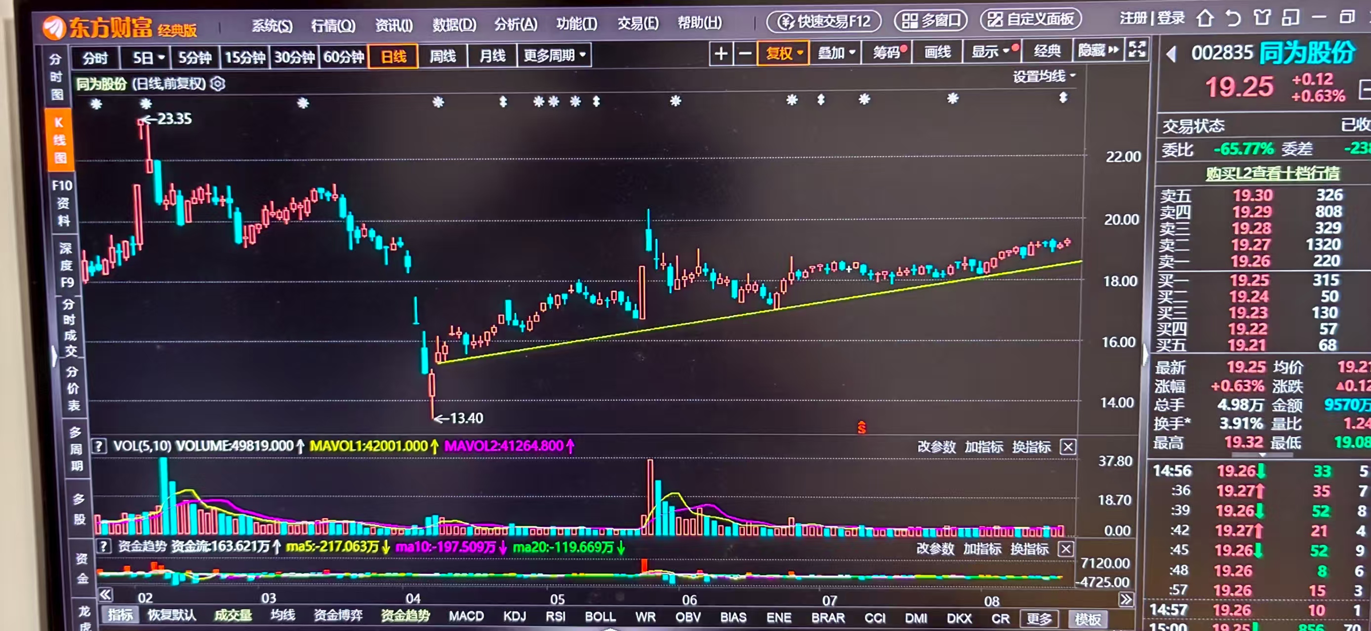1371x631 pixels.
Task: Zoom out chart with minus button
Action: [x=745, y=53]
